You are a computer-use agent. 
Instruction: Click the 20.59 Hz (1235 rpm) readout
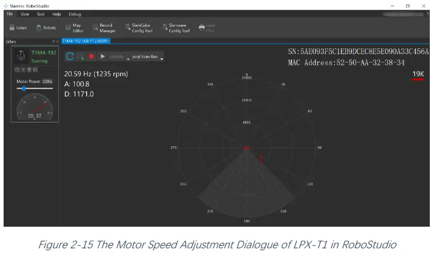(x=96, y=74)
